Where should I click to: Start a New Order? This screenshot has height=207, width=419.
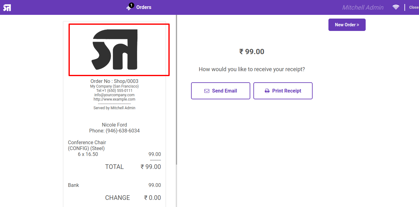click(347, 25)
